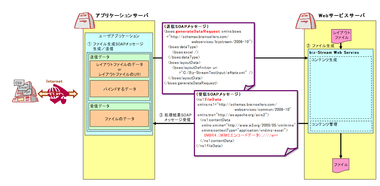Click the Web service server computer icon

(x=305, y=20)
